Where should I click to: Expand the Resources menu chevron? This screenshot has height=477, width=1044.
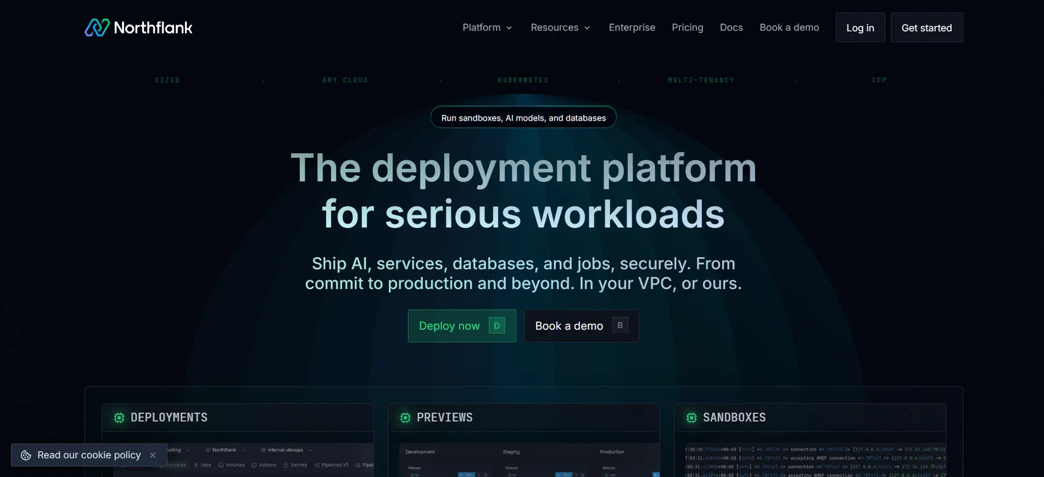[587, 28]
